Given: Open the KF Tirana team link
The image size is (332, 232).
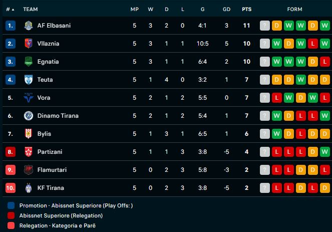Looking at the screenshot, I should [x=51, y=188].
